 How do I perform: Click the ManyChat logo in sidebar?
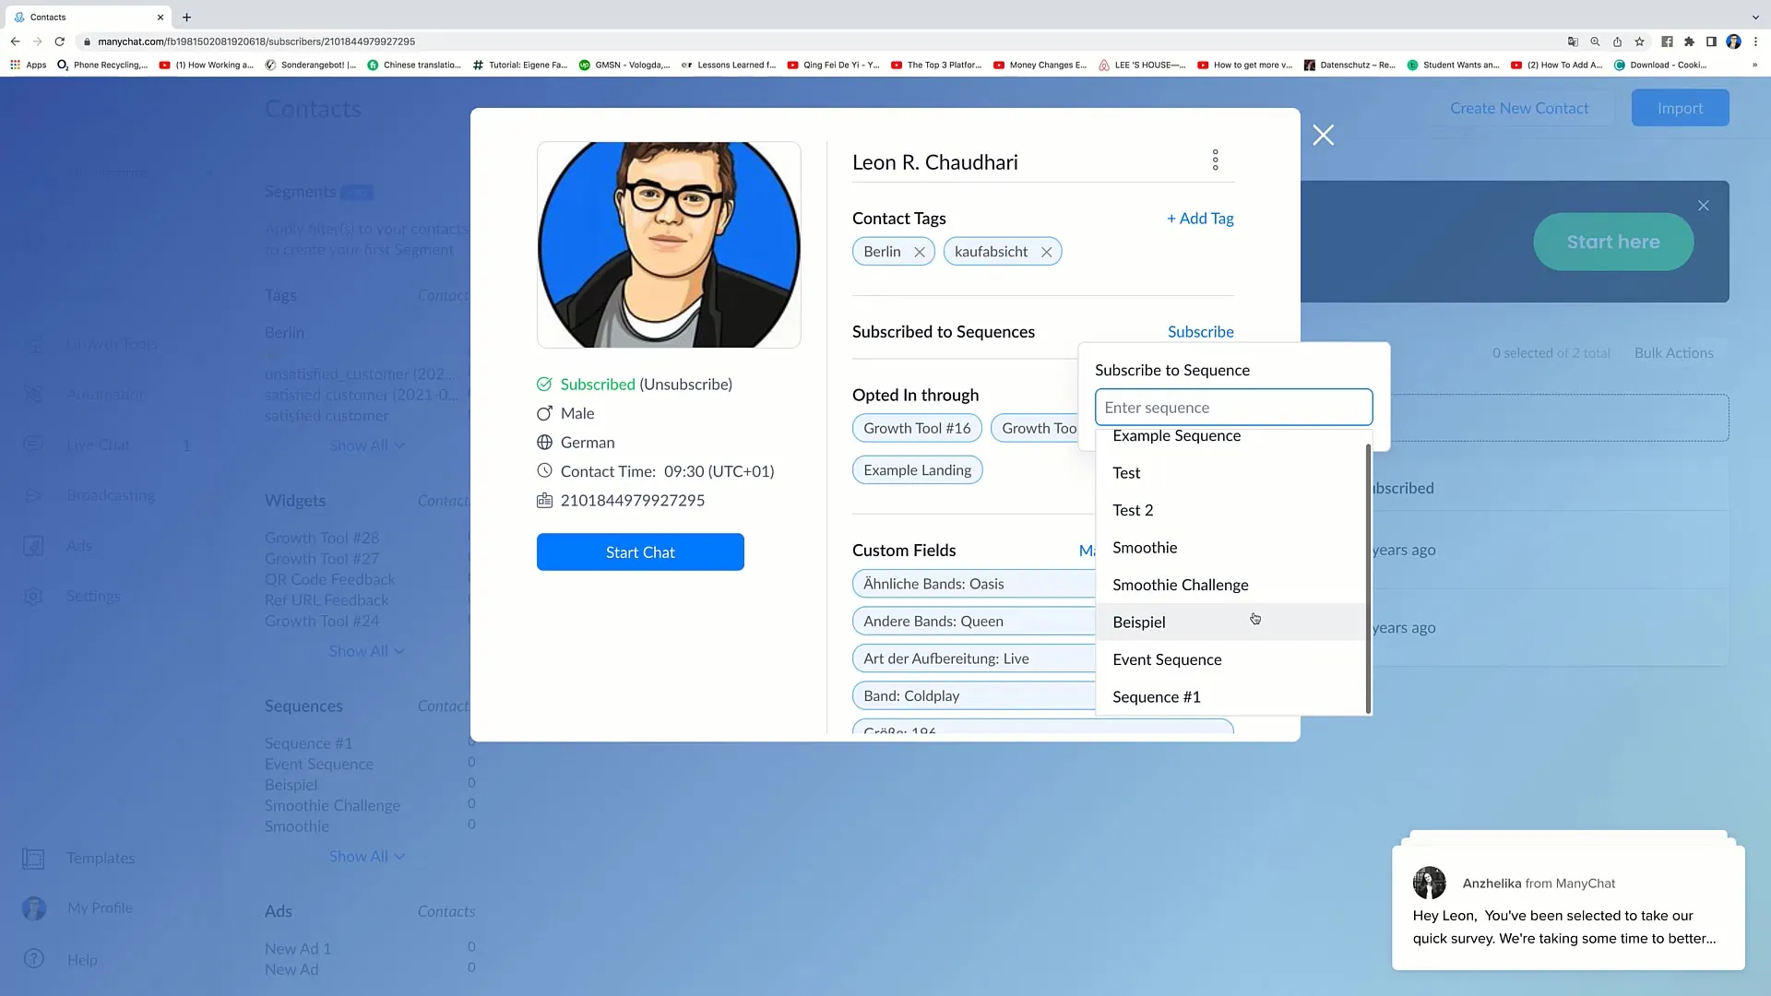(x=33, y=108)
